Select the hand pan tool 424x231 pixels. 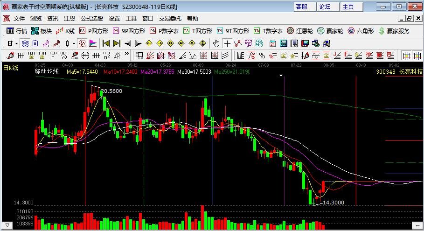click(216, 43)
